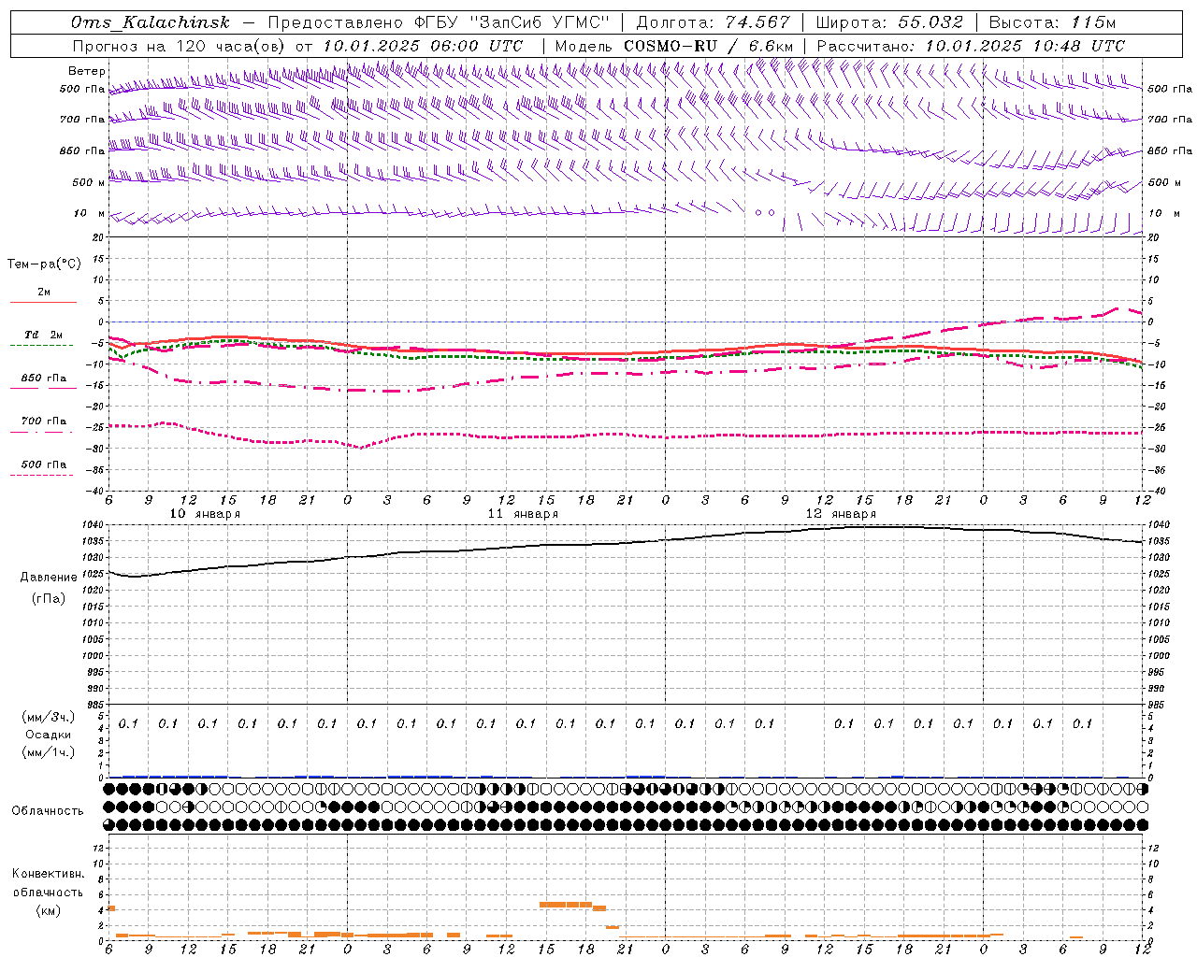Click the '(мм/1ч.)' precipitation unit label

[49, 751]
